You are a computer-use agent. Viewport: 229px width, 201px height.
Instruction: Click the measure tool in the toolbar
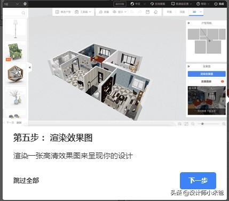coord(104,12)
